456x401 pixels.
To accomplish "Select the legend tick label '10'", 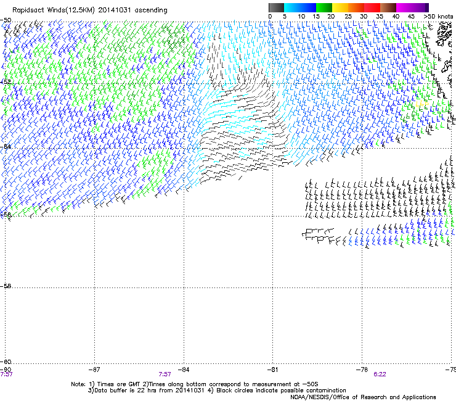I will pos(301,17).
